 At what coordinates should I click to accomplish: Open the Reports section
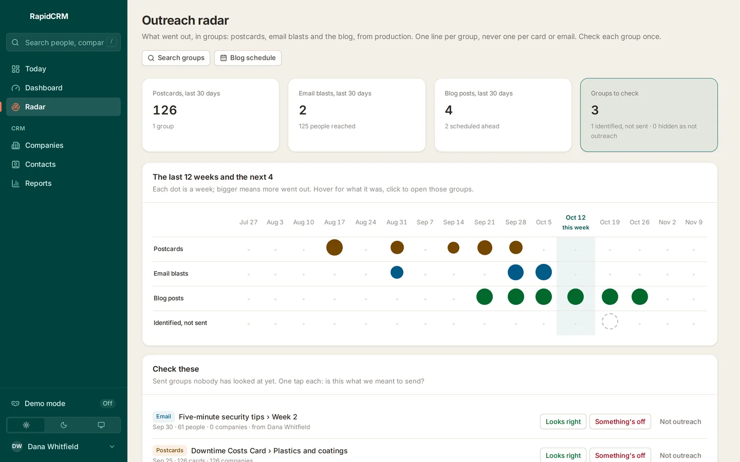tap(63, 183)
